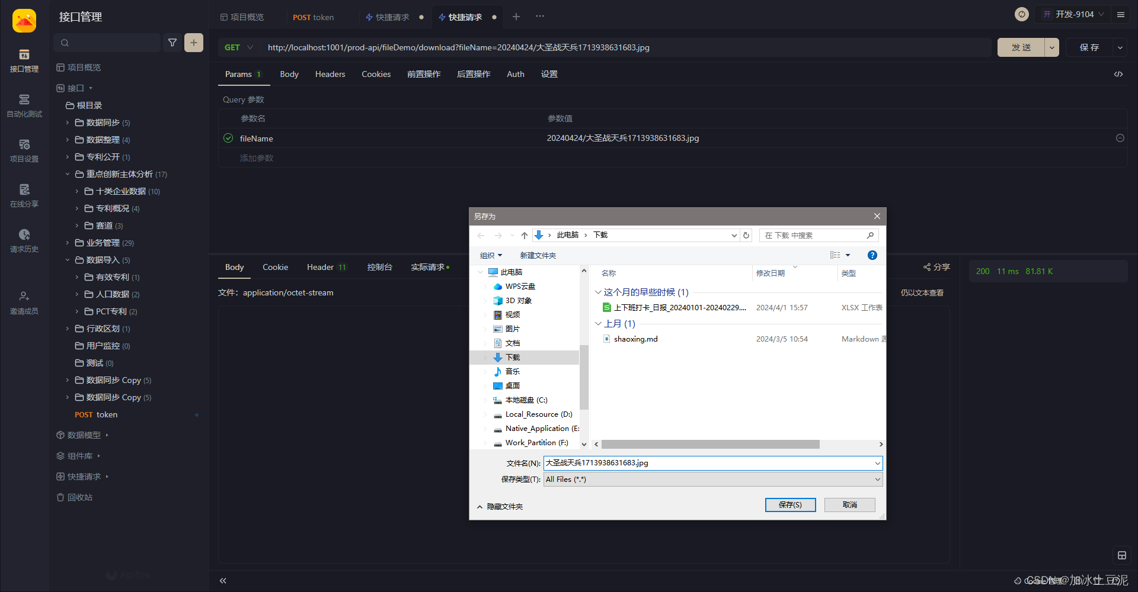Image resolution: width=1138 pixels, height=592 pixels.
Task: Toggle the fileName parameter enabled checkmark
Action: pyautogui.click(x=228, y=138)
